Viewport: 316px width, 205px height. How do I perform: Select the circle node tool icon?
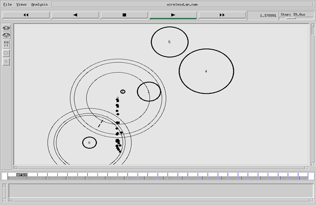6,53
